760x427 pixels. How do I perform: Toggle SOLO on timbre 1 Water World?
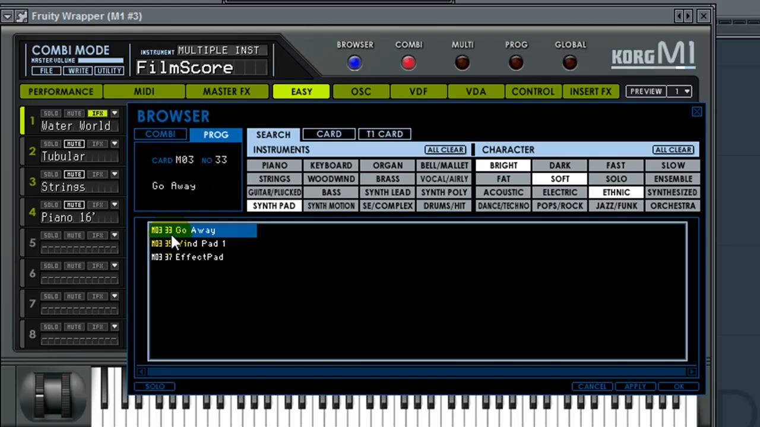51,113
